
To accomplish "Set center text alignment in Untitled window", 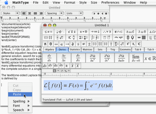I will [x=29, y=13].
